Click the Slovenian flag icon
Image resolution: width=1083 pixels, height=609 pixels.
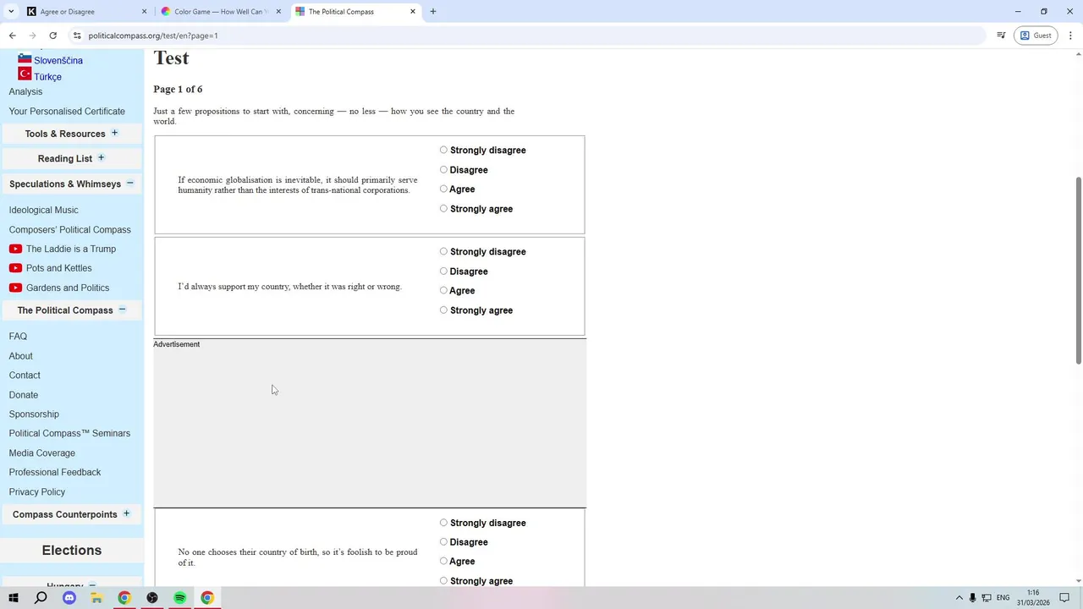pyautogui.click(x=25, y=58)
